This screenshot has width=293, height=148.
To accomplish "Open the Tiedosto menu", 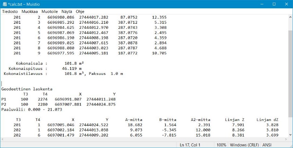I will pos(10,12).
